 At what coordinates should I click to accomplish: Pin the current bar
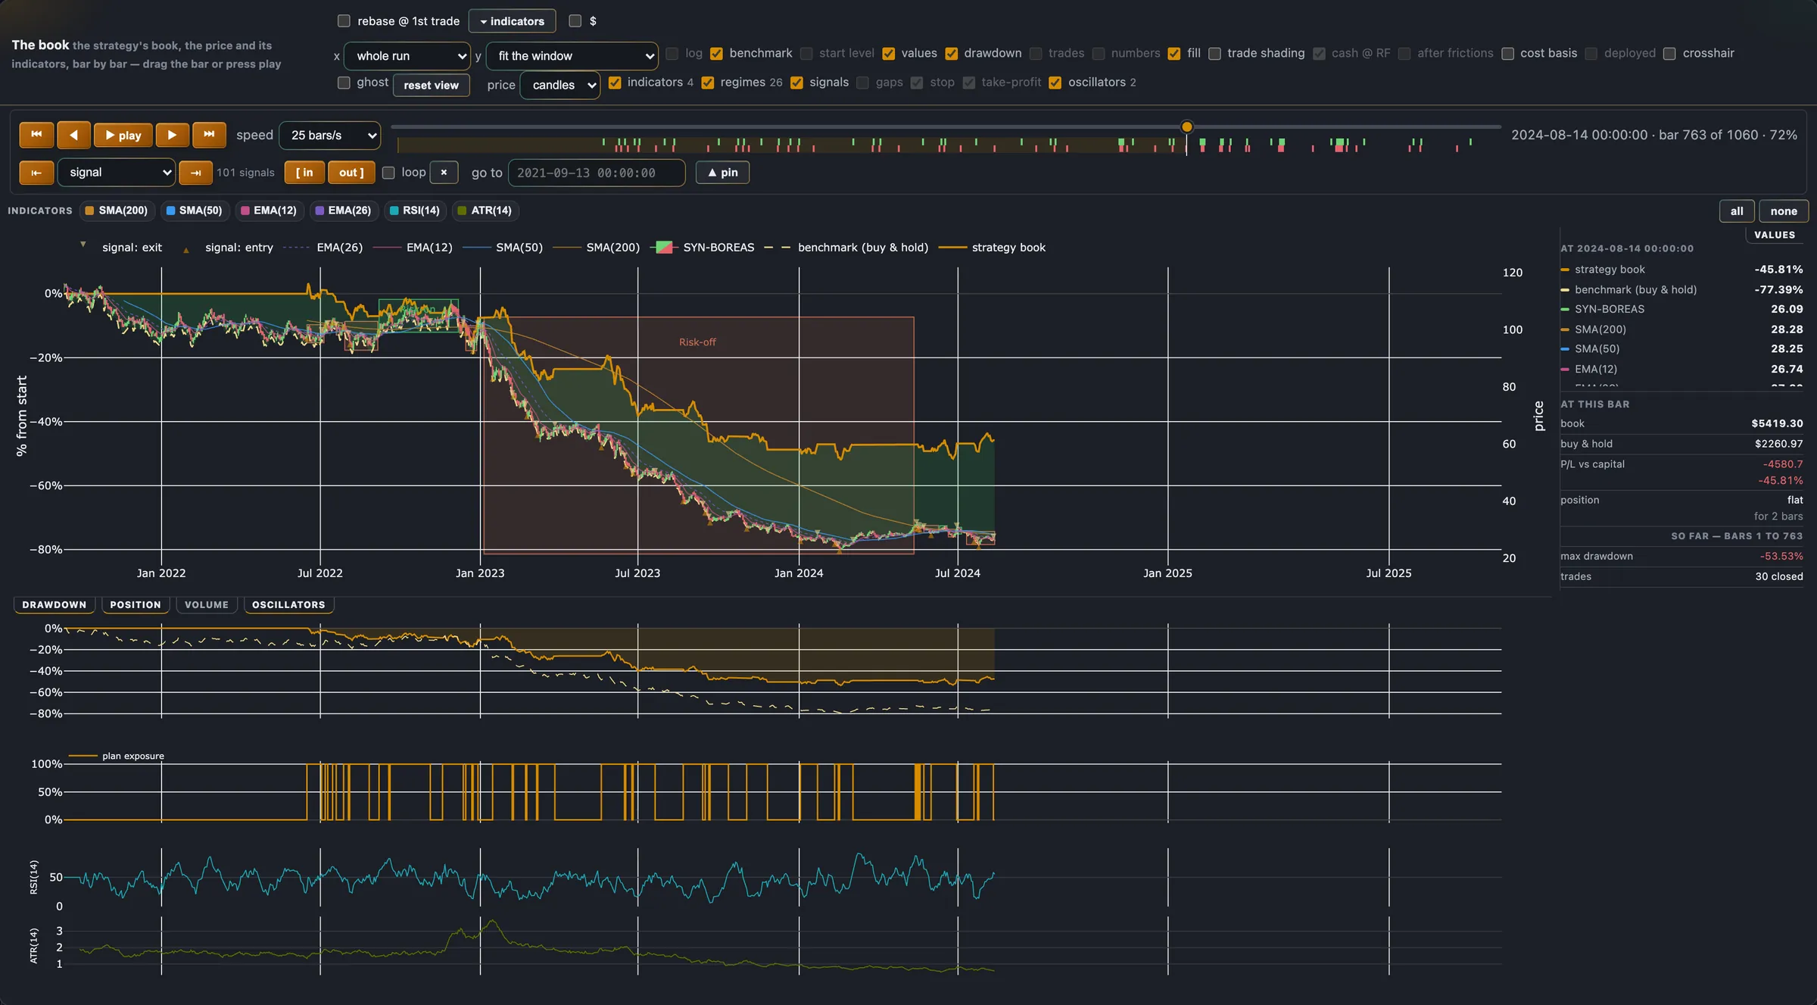click(x=722, y=173)
